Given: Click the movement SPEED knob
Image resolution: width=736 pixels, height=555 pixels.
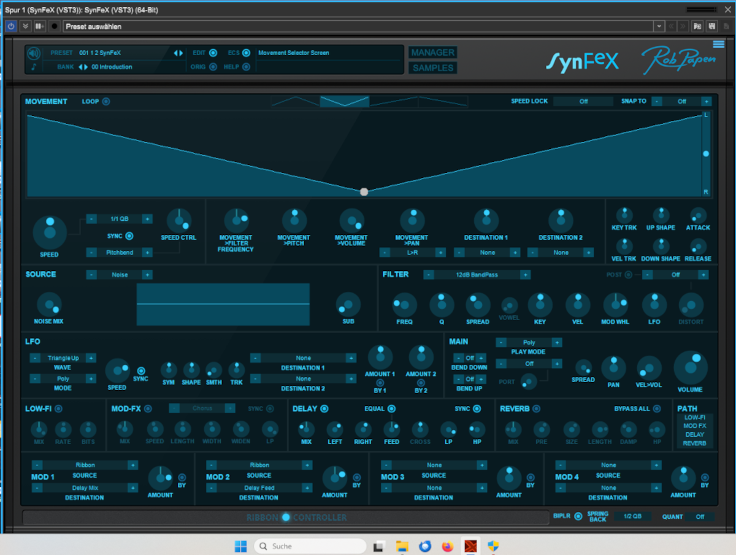Looking at the screenshot, I should click(x=50, y=232).
